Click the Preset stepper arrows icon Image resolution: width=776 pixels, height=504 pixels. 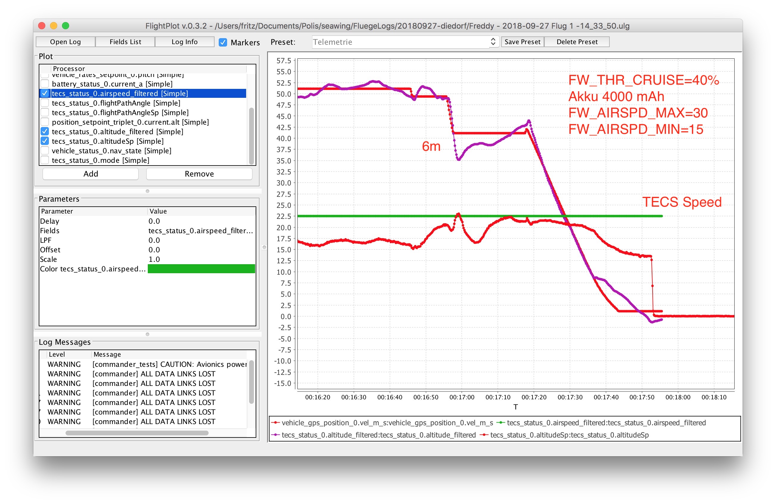tap(493, 42)
